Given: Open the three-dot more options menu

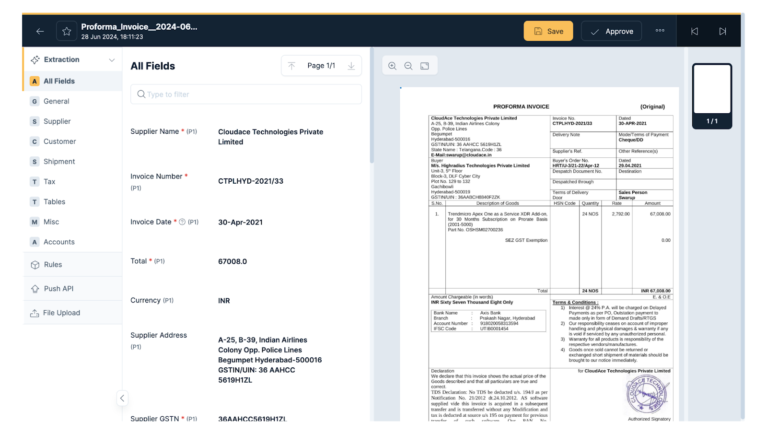Looking at the screenshot, I should (660, 31).
